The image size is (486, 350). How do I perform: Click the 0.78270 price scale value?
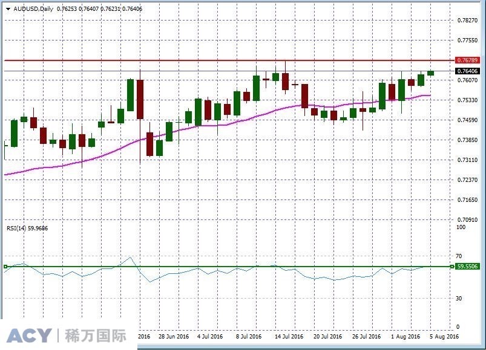(x=467, y=21)
